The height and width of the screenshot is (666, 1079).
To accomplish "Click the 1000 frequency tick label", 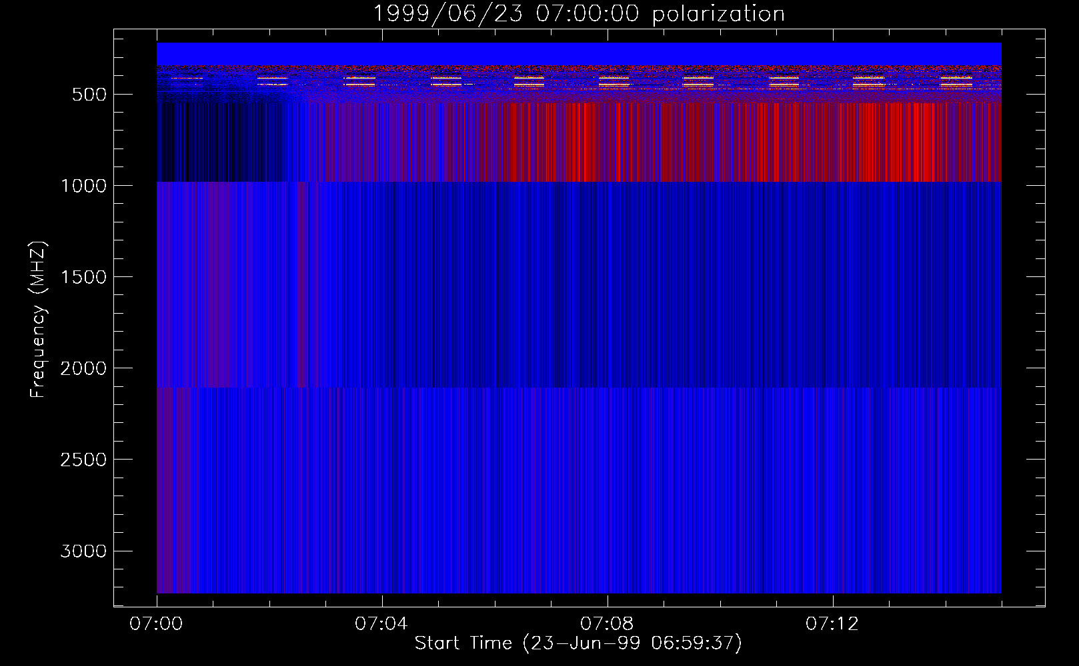I will pos(83,186).
